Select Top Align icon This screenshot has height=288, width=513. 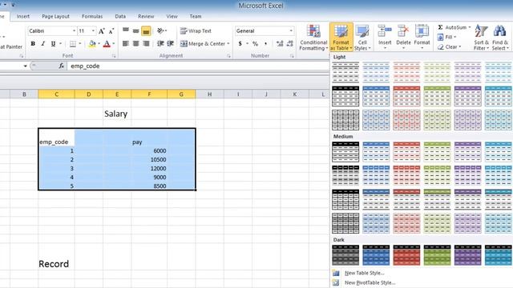pyautogui.click(x=126, y=30)
